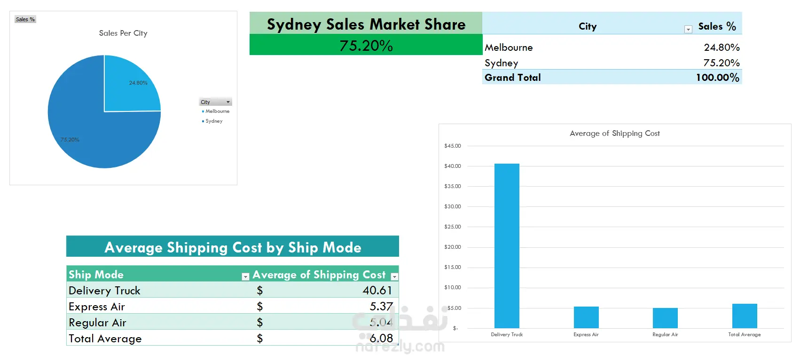Select the Sydney legend entry
Viewport: 800px width, 355px height.
coord(214,121)
